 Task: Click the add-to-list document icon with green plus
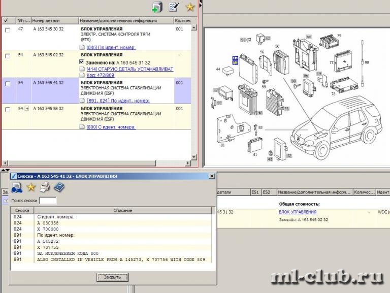[157, 7]
